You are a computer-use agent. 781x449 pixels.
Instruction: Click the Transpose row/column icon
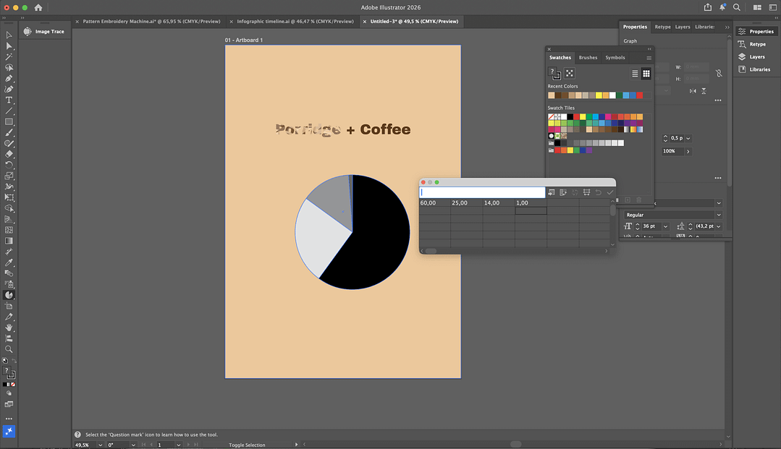[563, 192]
